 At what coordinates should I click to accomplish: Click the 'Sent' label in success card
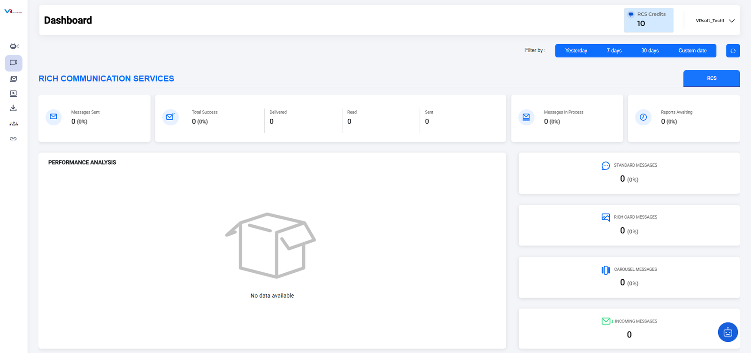429,112
